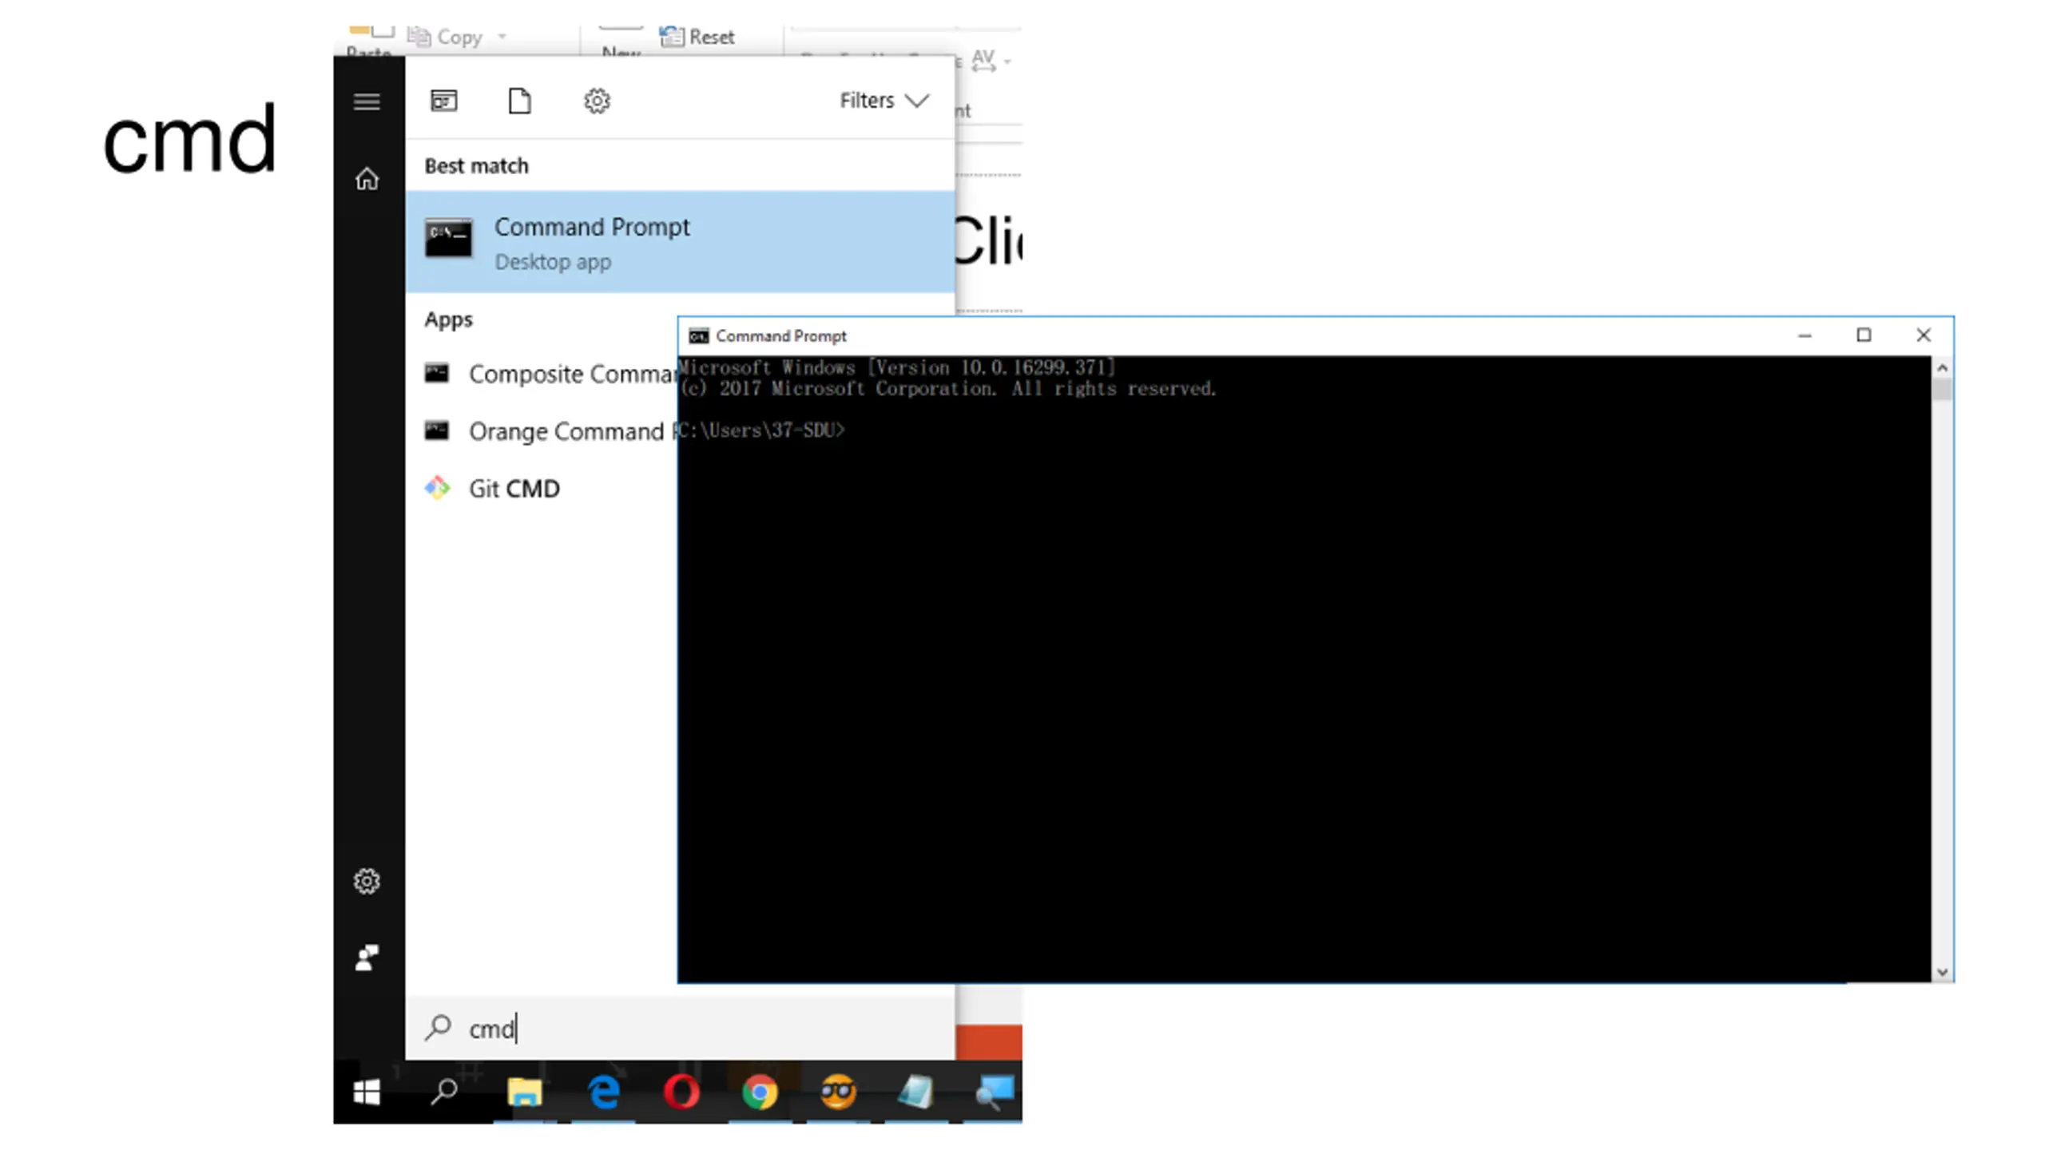Click the Home icon in sidebar
This screenshot has height=1150, width=2045.
[367, 179]
